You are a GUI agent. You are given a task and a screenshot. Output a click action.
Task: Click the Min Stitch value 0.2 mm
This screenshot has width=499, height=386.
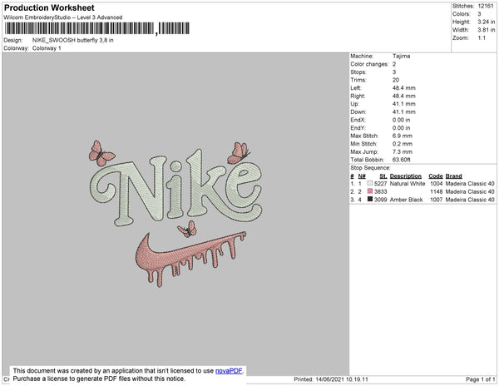pos(403,144)
